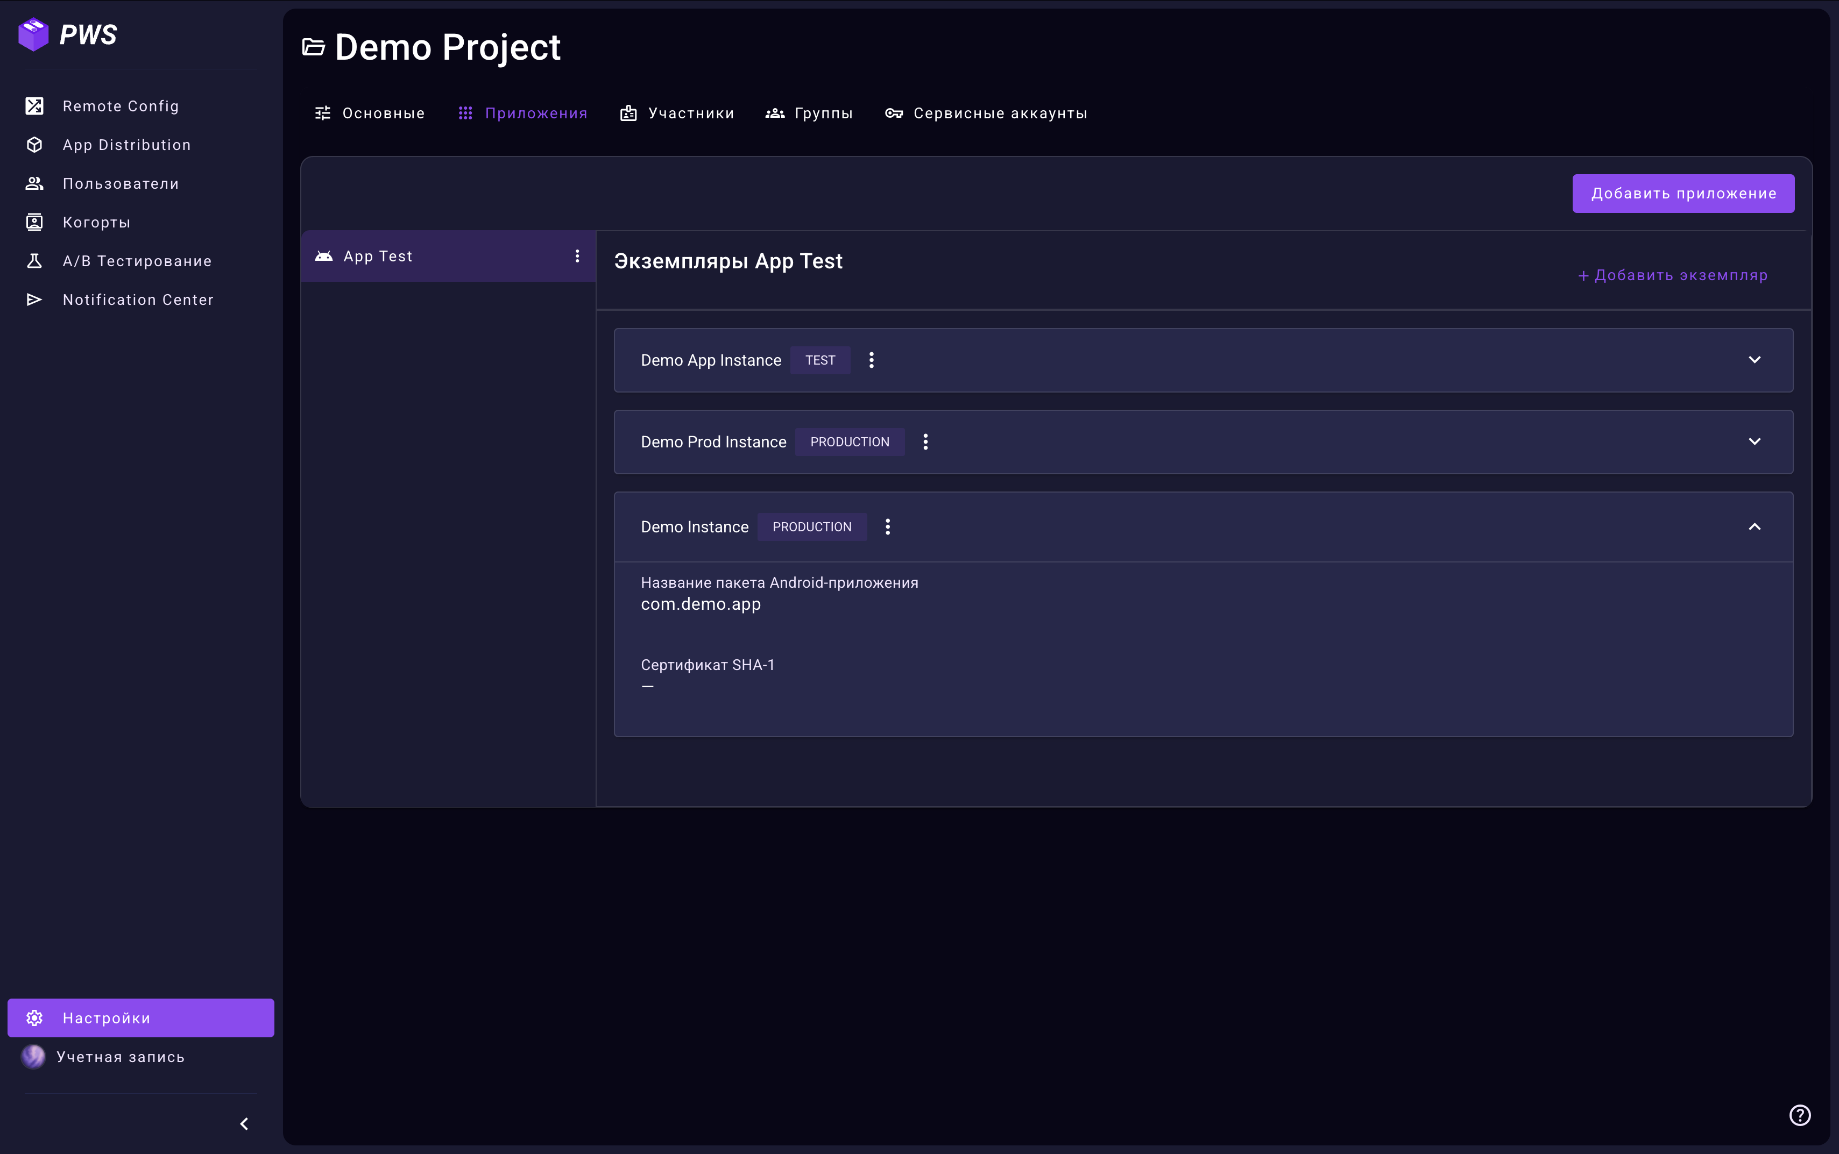Viewport: 1839px width, 1154px height.
Task: Click the help question mark icon
Action: coord(1799,1115)
